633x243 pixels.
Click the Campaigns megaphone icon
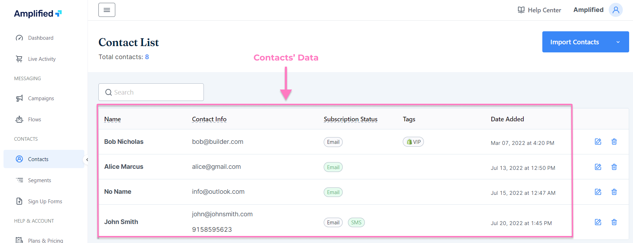[19, 98]
